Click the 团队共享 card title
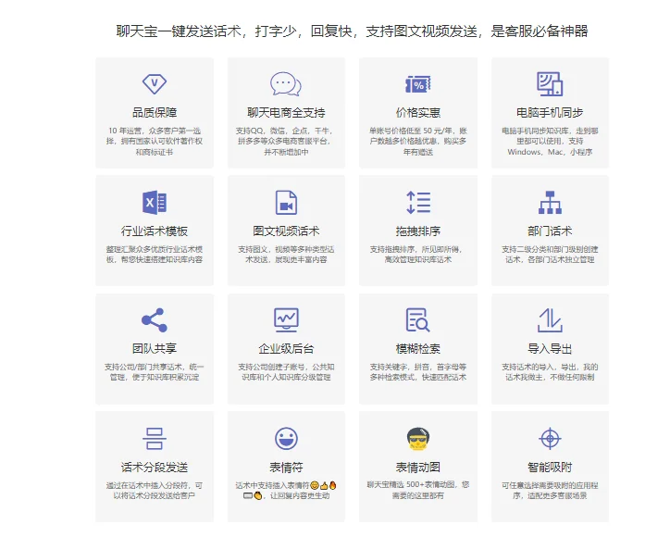Screen dimensions: 670x537 click(155, 349)
